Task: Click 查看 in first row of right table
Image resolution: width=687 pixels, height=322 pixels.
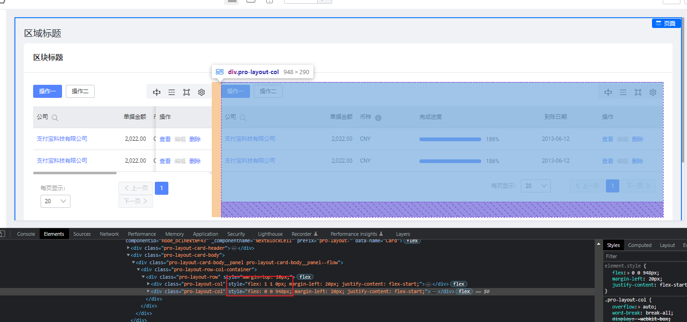Action: click(x=608, y=139)
